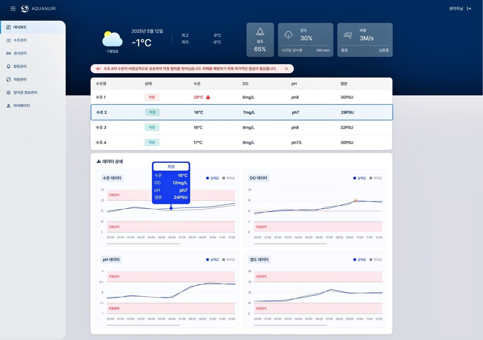Toggle 실제값 legend in 수온 데이터 chart
This screenshot has height=340, width=483.
pyautogui.click(x=213, y=178)
